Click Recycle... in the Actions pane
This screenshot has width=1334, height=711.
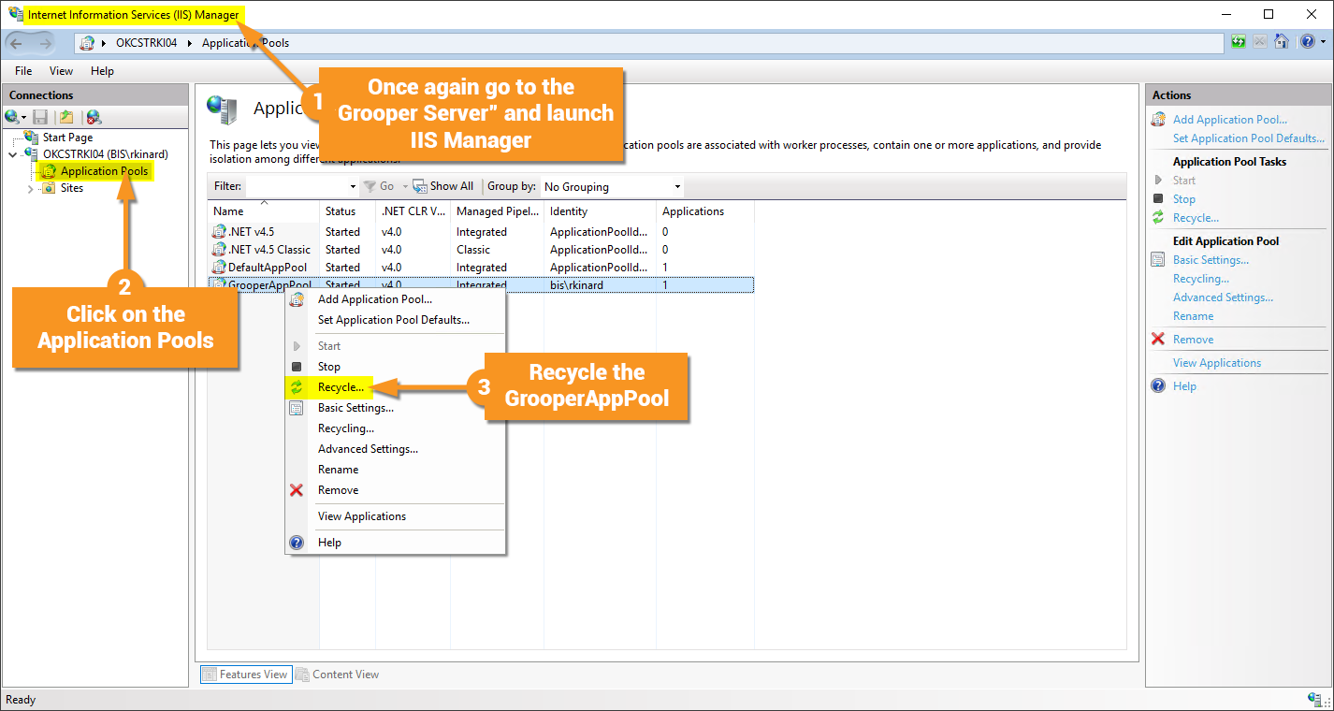tap(1196, 218)
